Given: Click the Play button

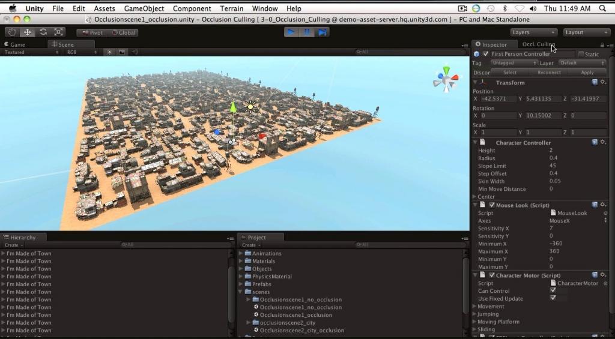Looking at the screenshot, I should (291, 32).
